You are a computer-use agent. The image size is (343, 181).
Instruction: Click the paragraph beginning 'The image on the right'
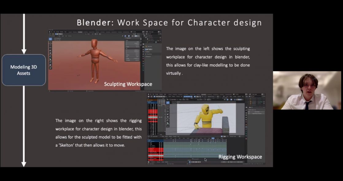coord(98,133)
